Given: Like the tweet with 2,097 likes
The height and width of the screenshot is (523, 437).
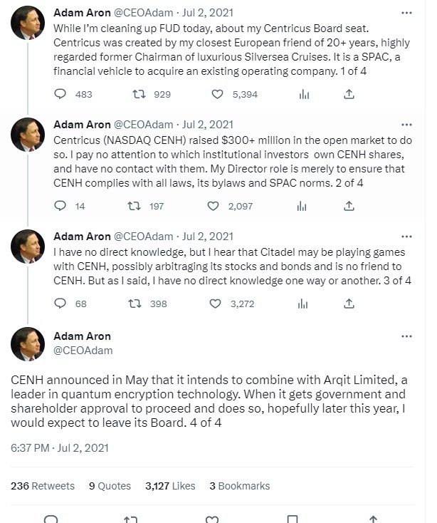Looking at the screenshot, I should coord(214,206).
